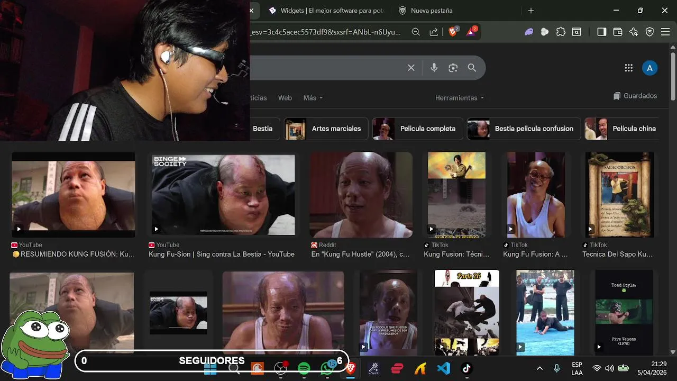Viewport: 677px width, 381px height.
Task: Click 'Kung Fu-Sion | Sing contra La Bestia' link
Action: 222,254
